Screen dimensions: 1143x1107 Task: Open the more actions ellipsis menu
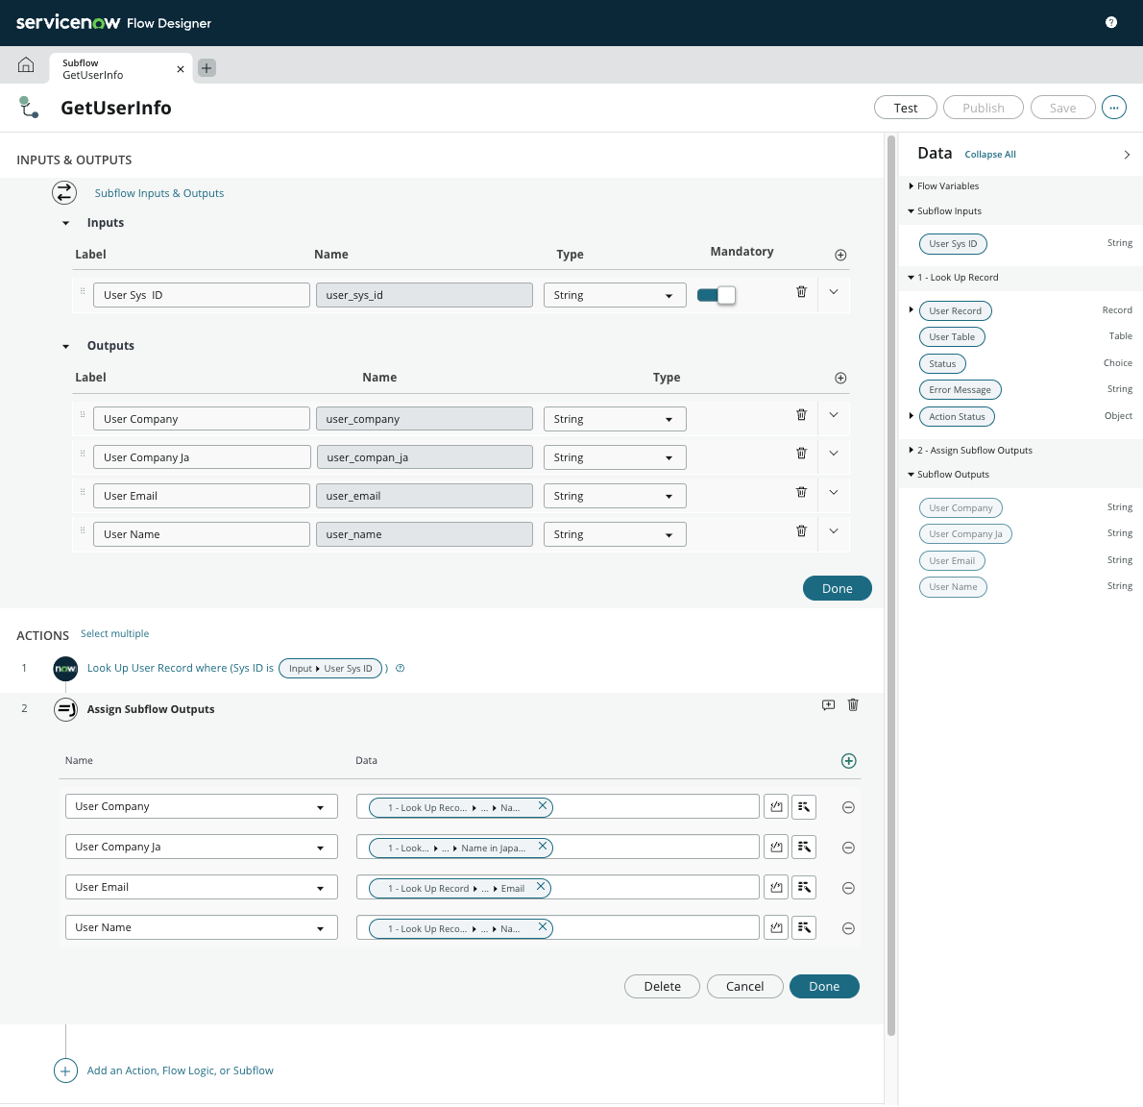[1113, 108]
